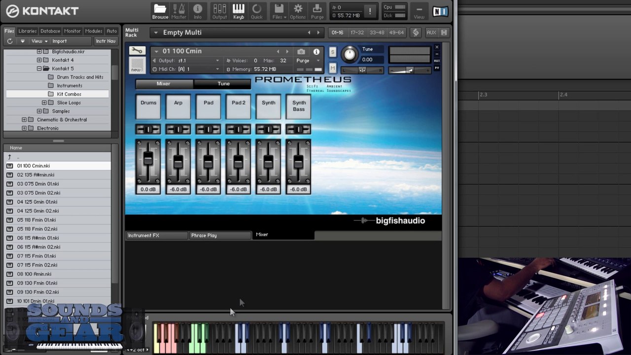Open the View dropdown in the browser
The width and height of the screenshot is (631, 355).
click(39, 41)
